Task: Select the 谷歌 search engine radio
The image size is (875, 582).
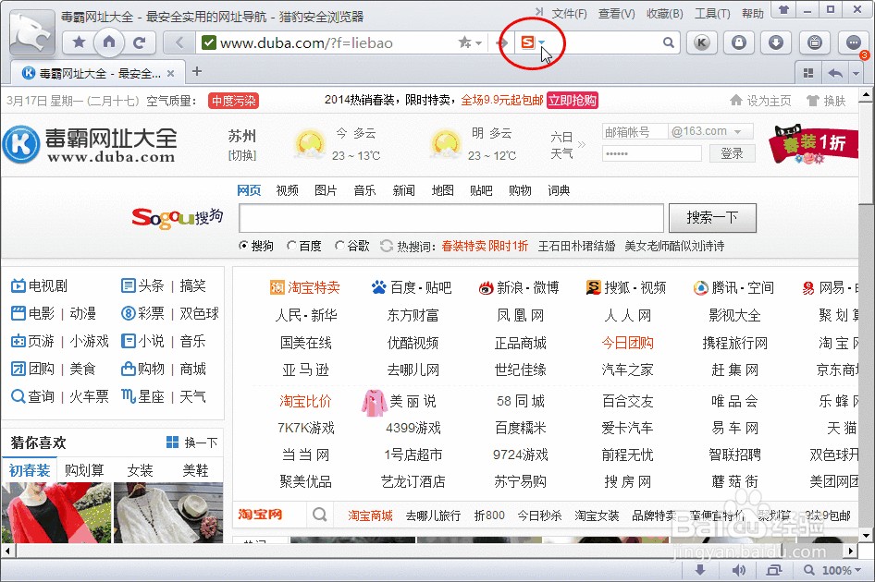Action: tap(339, 246)
